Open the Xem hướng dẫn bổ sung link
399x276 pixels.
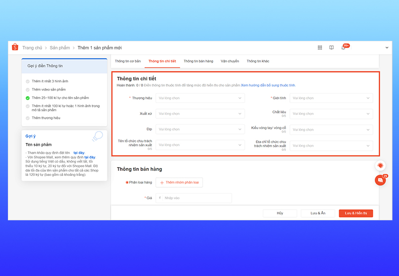pos(268,85)
